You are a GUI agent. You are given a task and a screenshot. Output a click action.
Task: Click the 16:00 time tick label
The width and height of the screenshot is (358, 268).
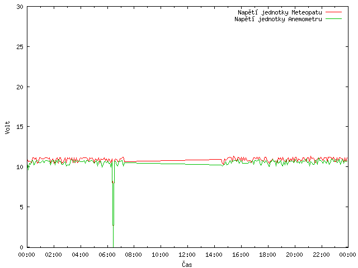click(241, 255)
